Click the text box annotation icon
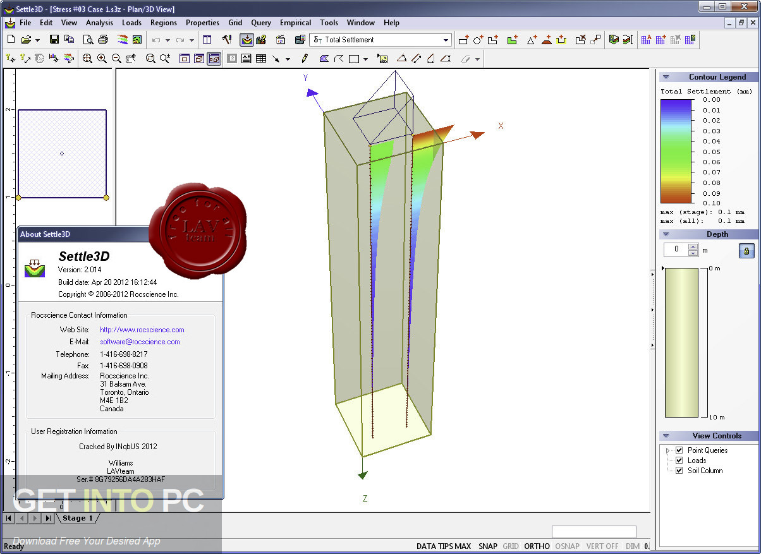 (x=246, y=59)
